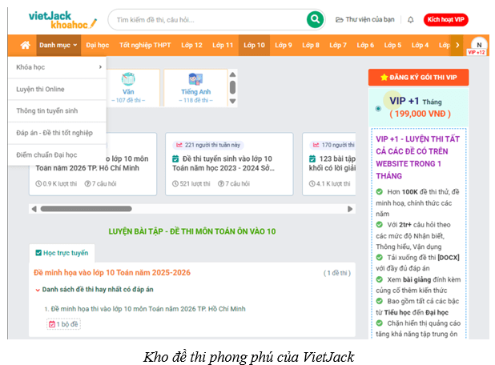Select Điểm chuẩn Đại học menu entry

[57, 155]
